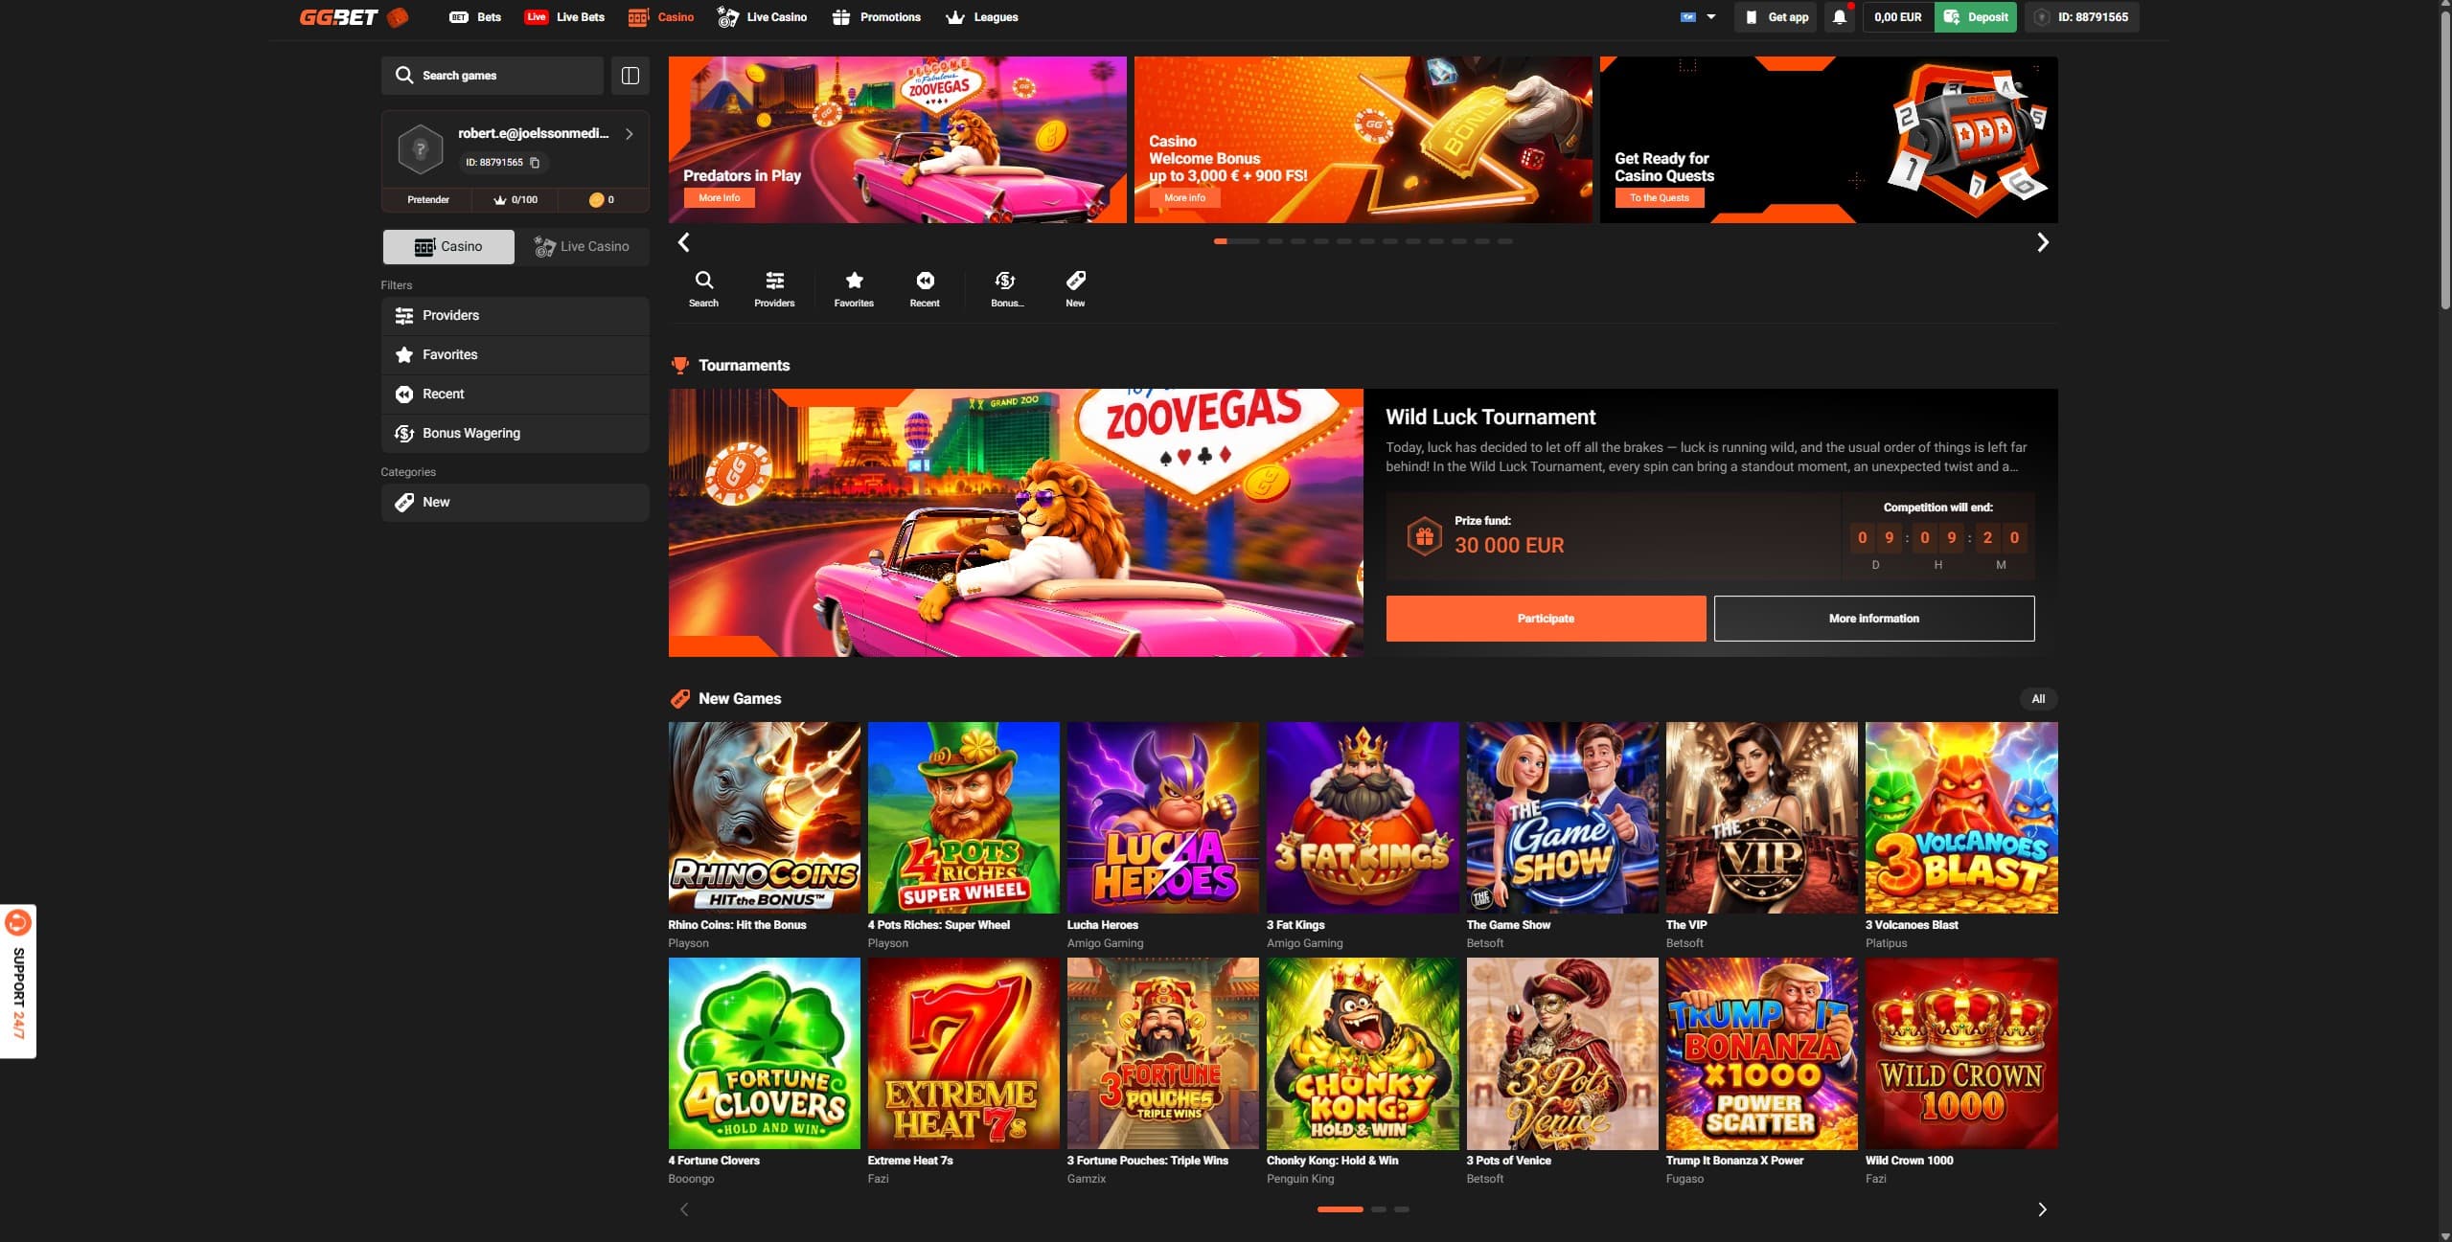This screenshot has height=1242, width=2452.
Task: Open the language flag dropdown
Action: click(x=1698, y=17)
